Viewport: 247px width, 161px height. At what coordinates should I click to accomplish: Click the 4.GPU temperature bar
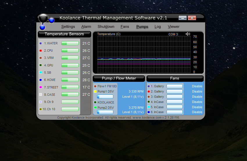click(70, 65)
